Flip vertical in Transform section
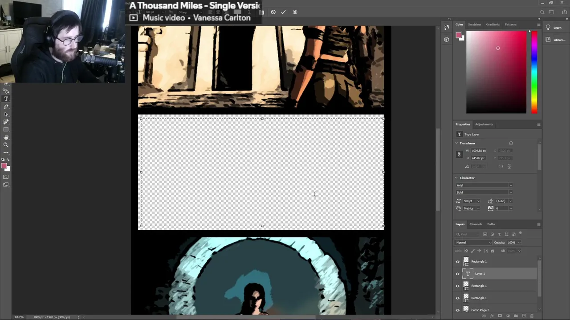 pyautogui.click(x=509, y=166)
